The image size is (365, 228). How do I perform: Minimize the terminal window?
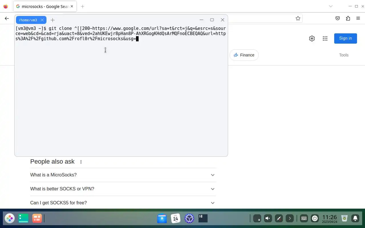coord(201,20)
